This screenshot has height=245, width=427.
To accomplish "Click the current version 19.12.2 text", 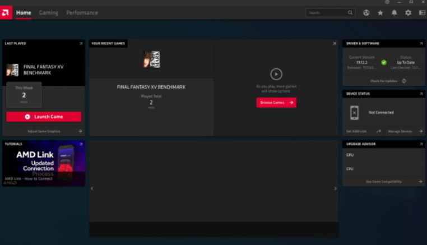I will [x=361, y=62].
